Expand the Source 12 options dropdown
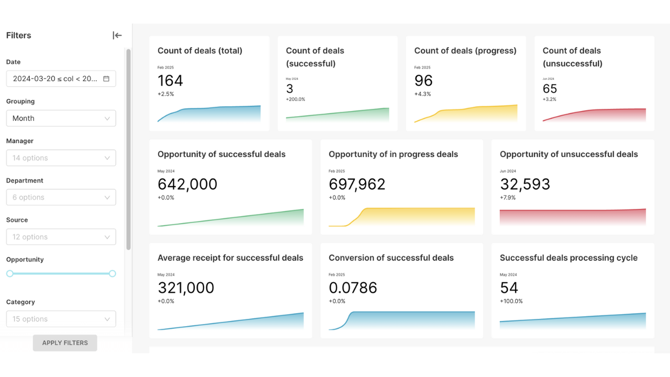 tap(61, 237)
